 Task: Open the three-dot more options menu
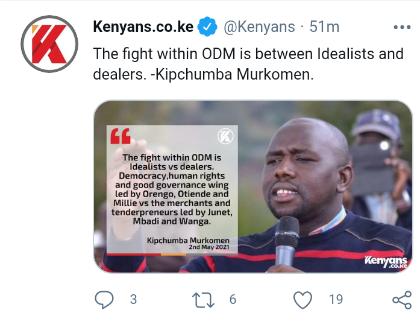pos(402,27)
